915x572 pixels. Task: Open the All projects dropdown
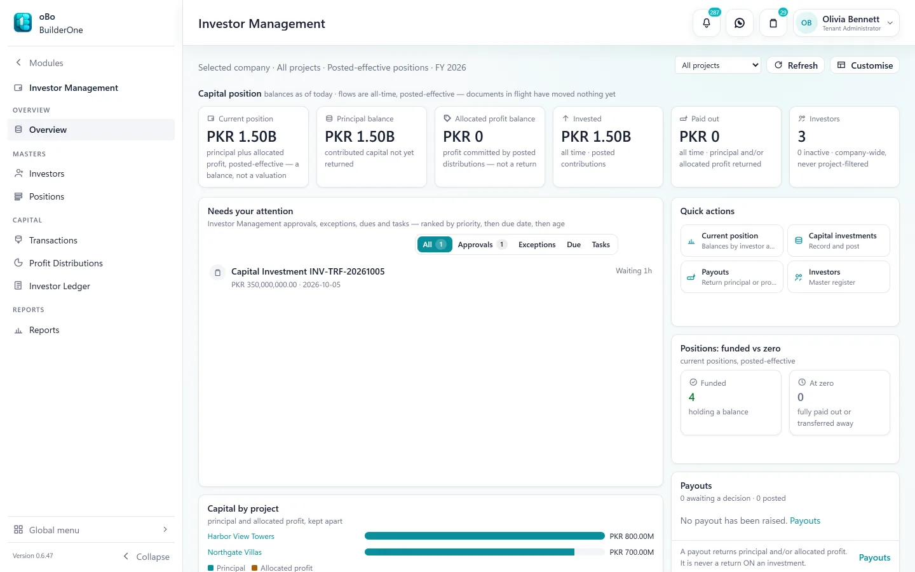tap(718, 65)
